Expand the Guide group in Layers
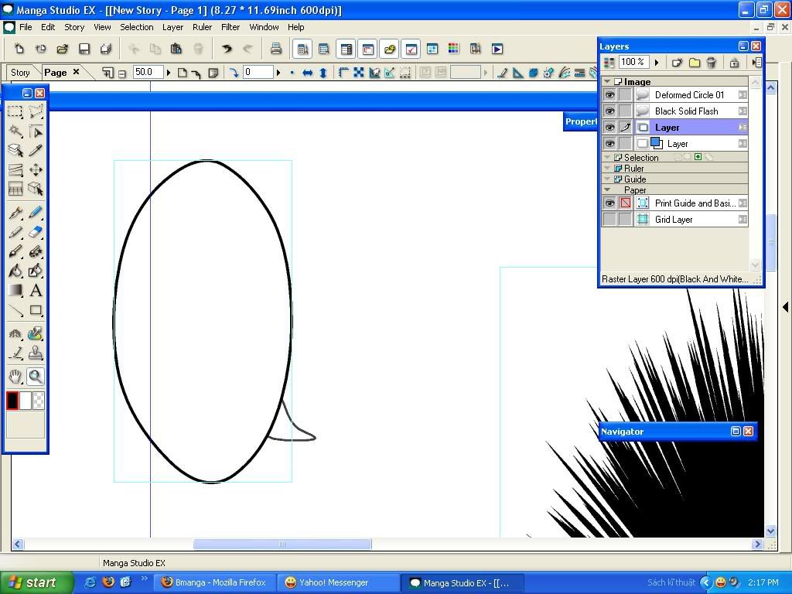The height and width of the screenshot is (594, 792). tap(607, 179)
